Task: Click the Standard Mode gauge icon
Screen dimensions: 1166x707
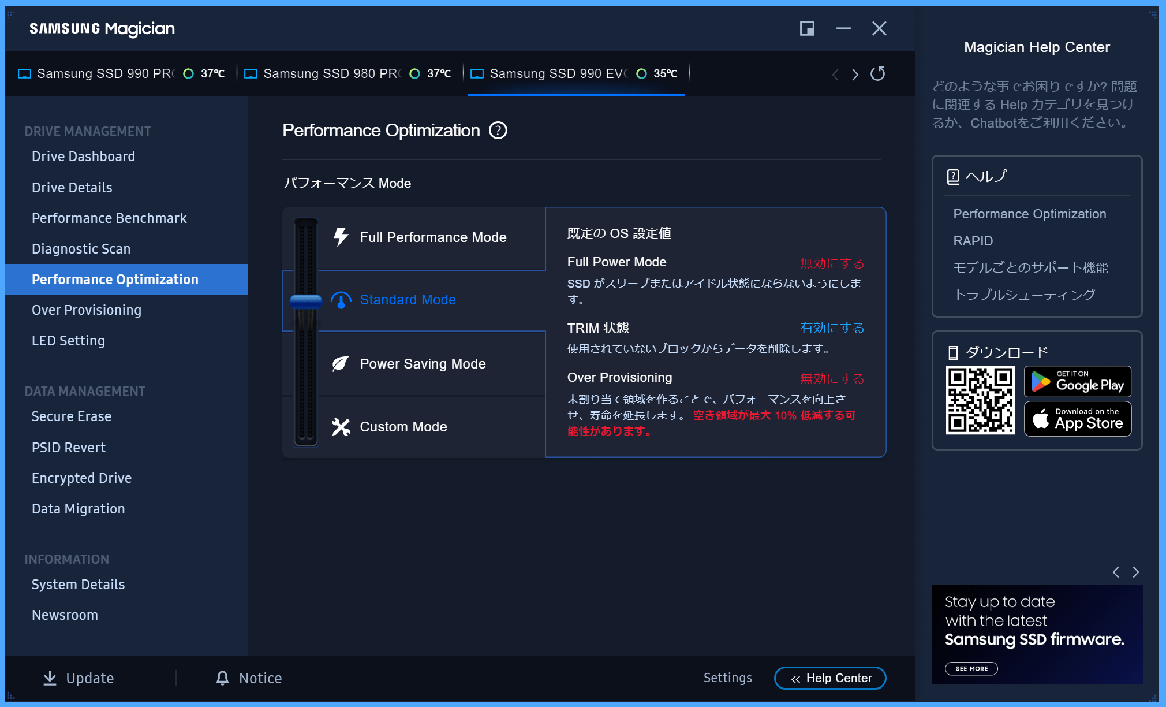Action: coord(341,300)
